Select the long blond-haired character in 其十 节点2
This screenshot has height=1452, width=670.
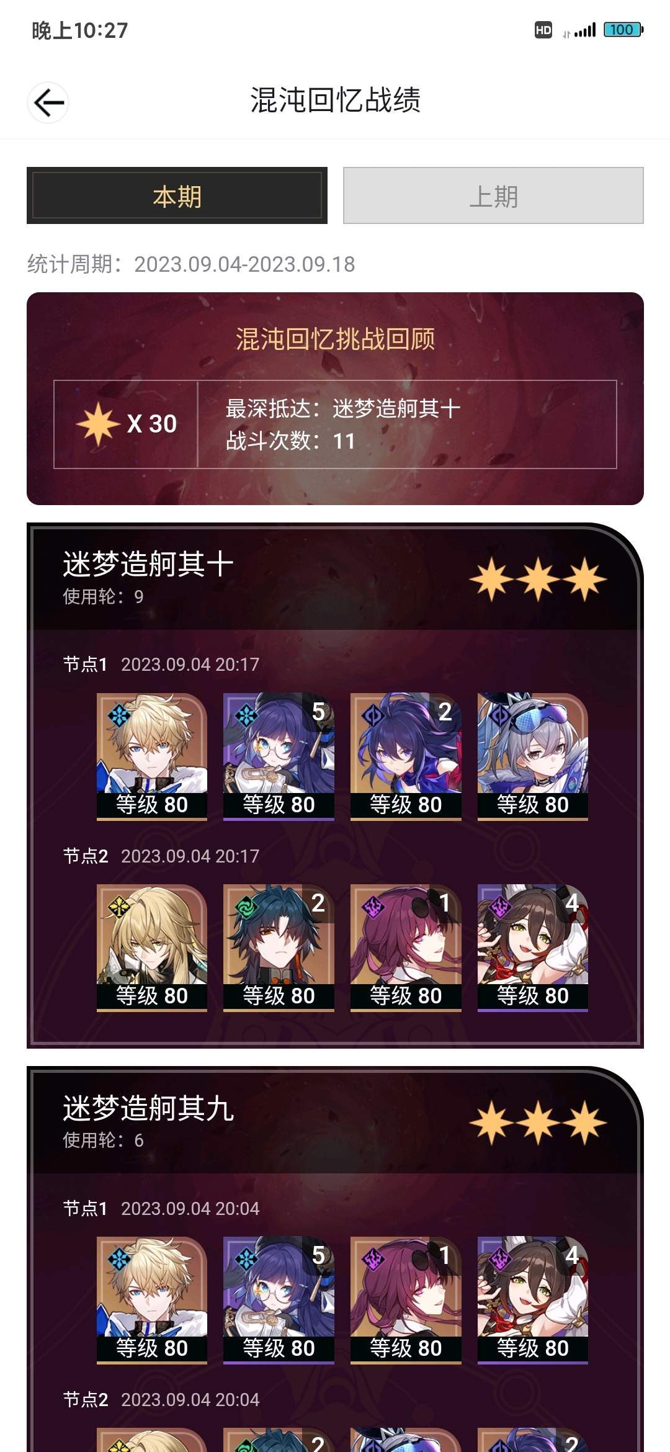click(152, 948)
